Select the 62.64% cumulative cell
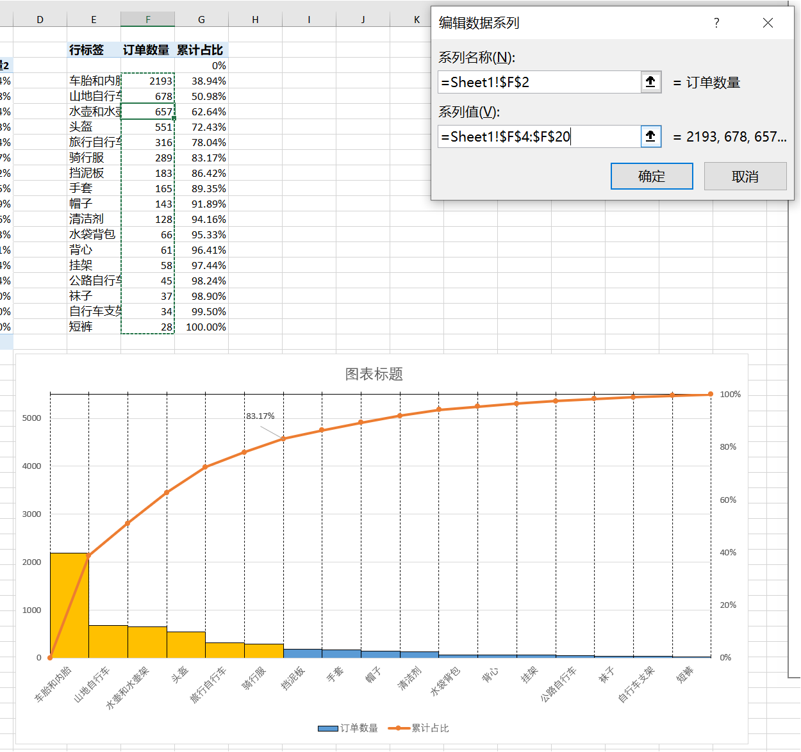This screenshot has height=752, width=801. 201,111
